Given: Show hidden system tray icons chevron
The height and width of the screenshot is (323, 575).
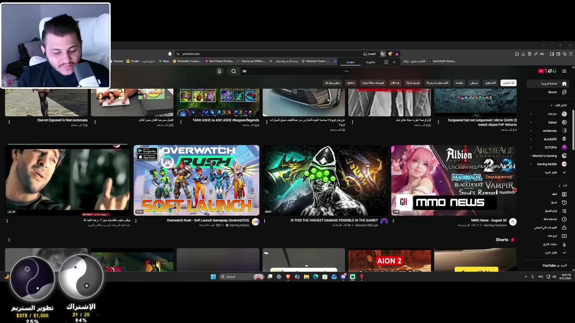Looking at the screenshot, I should point(526,277).
